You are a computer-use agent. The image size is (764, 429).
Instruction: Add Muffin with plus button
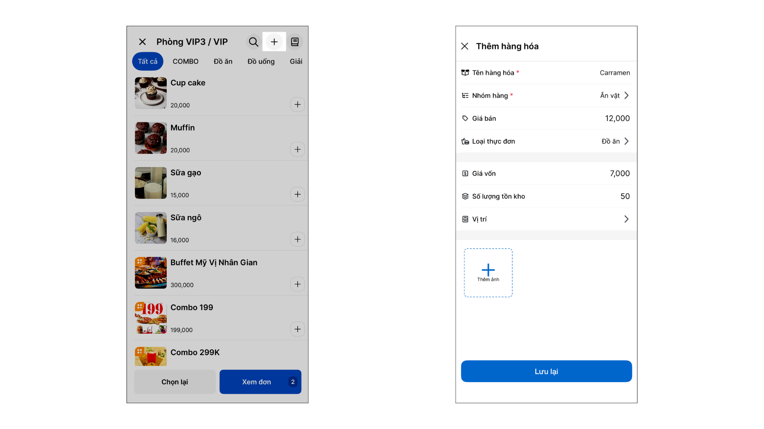click(x=297, y=149)
